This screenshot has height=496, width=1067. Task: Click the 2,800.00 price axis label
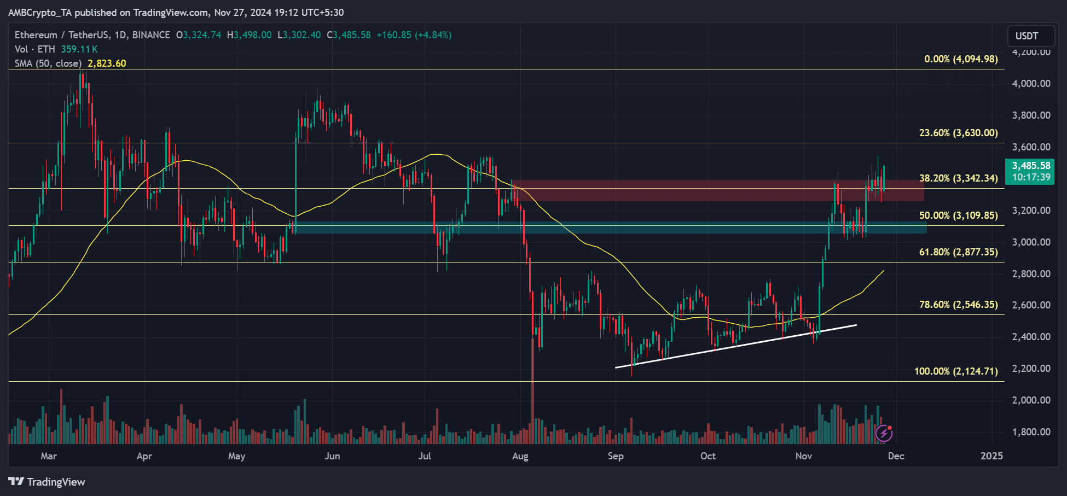[1031, 274]
